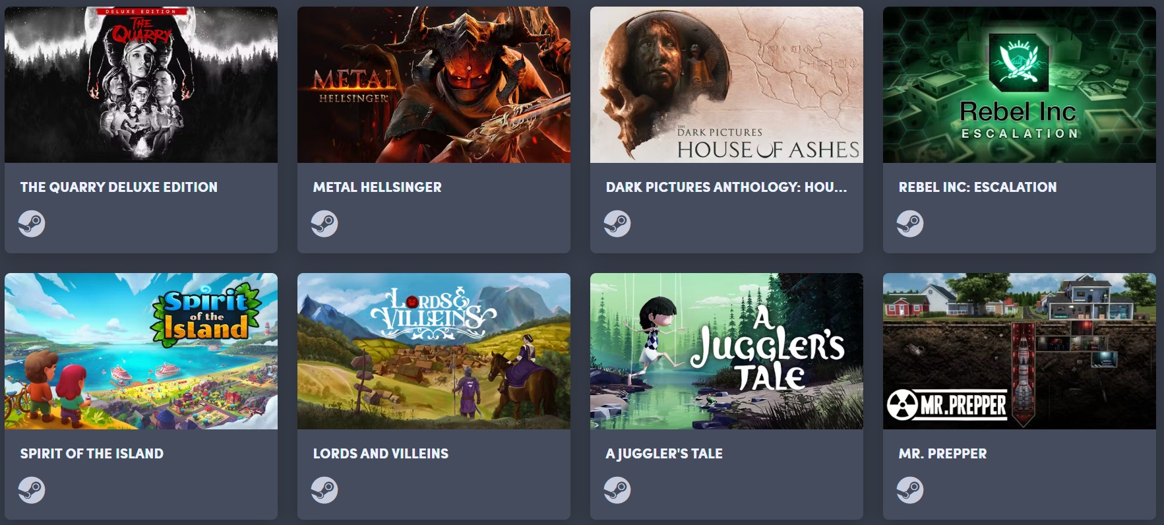
Task: Click Steam icon under Metal Hellsinger
Action: pos(324,224)
